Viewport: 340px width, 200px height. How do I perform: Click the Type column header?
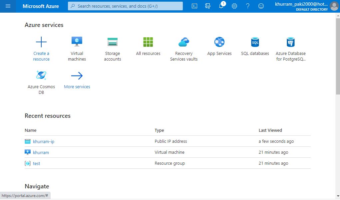pyautogui.click(x=159, y=130)
